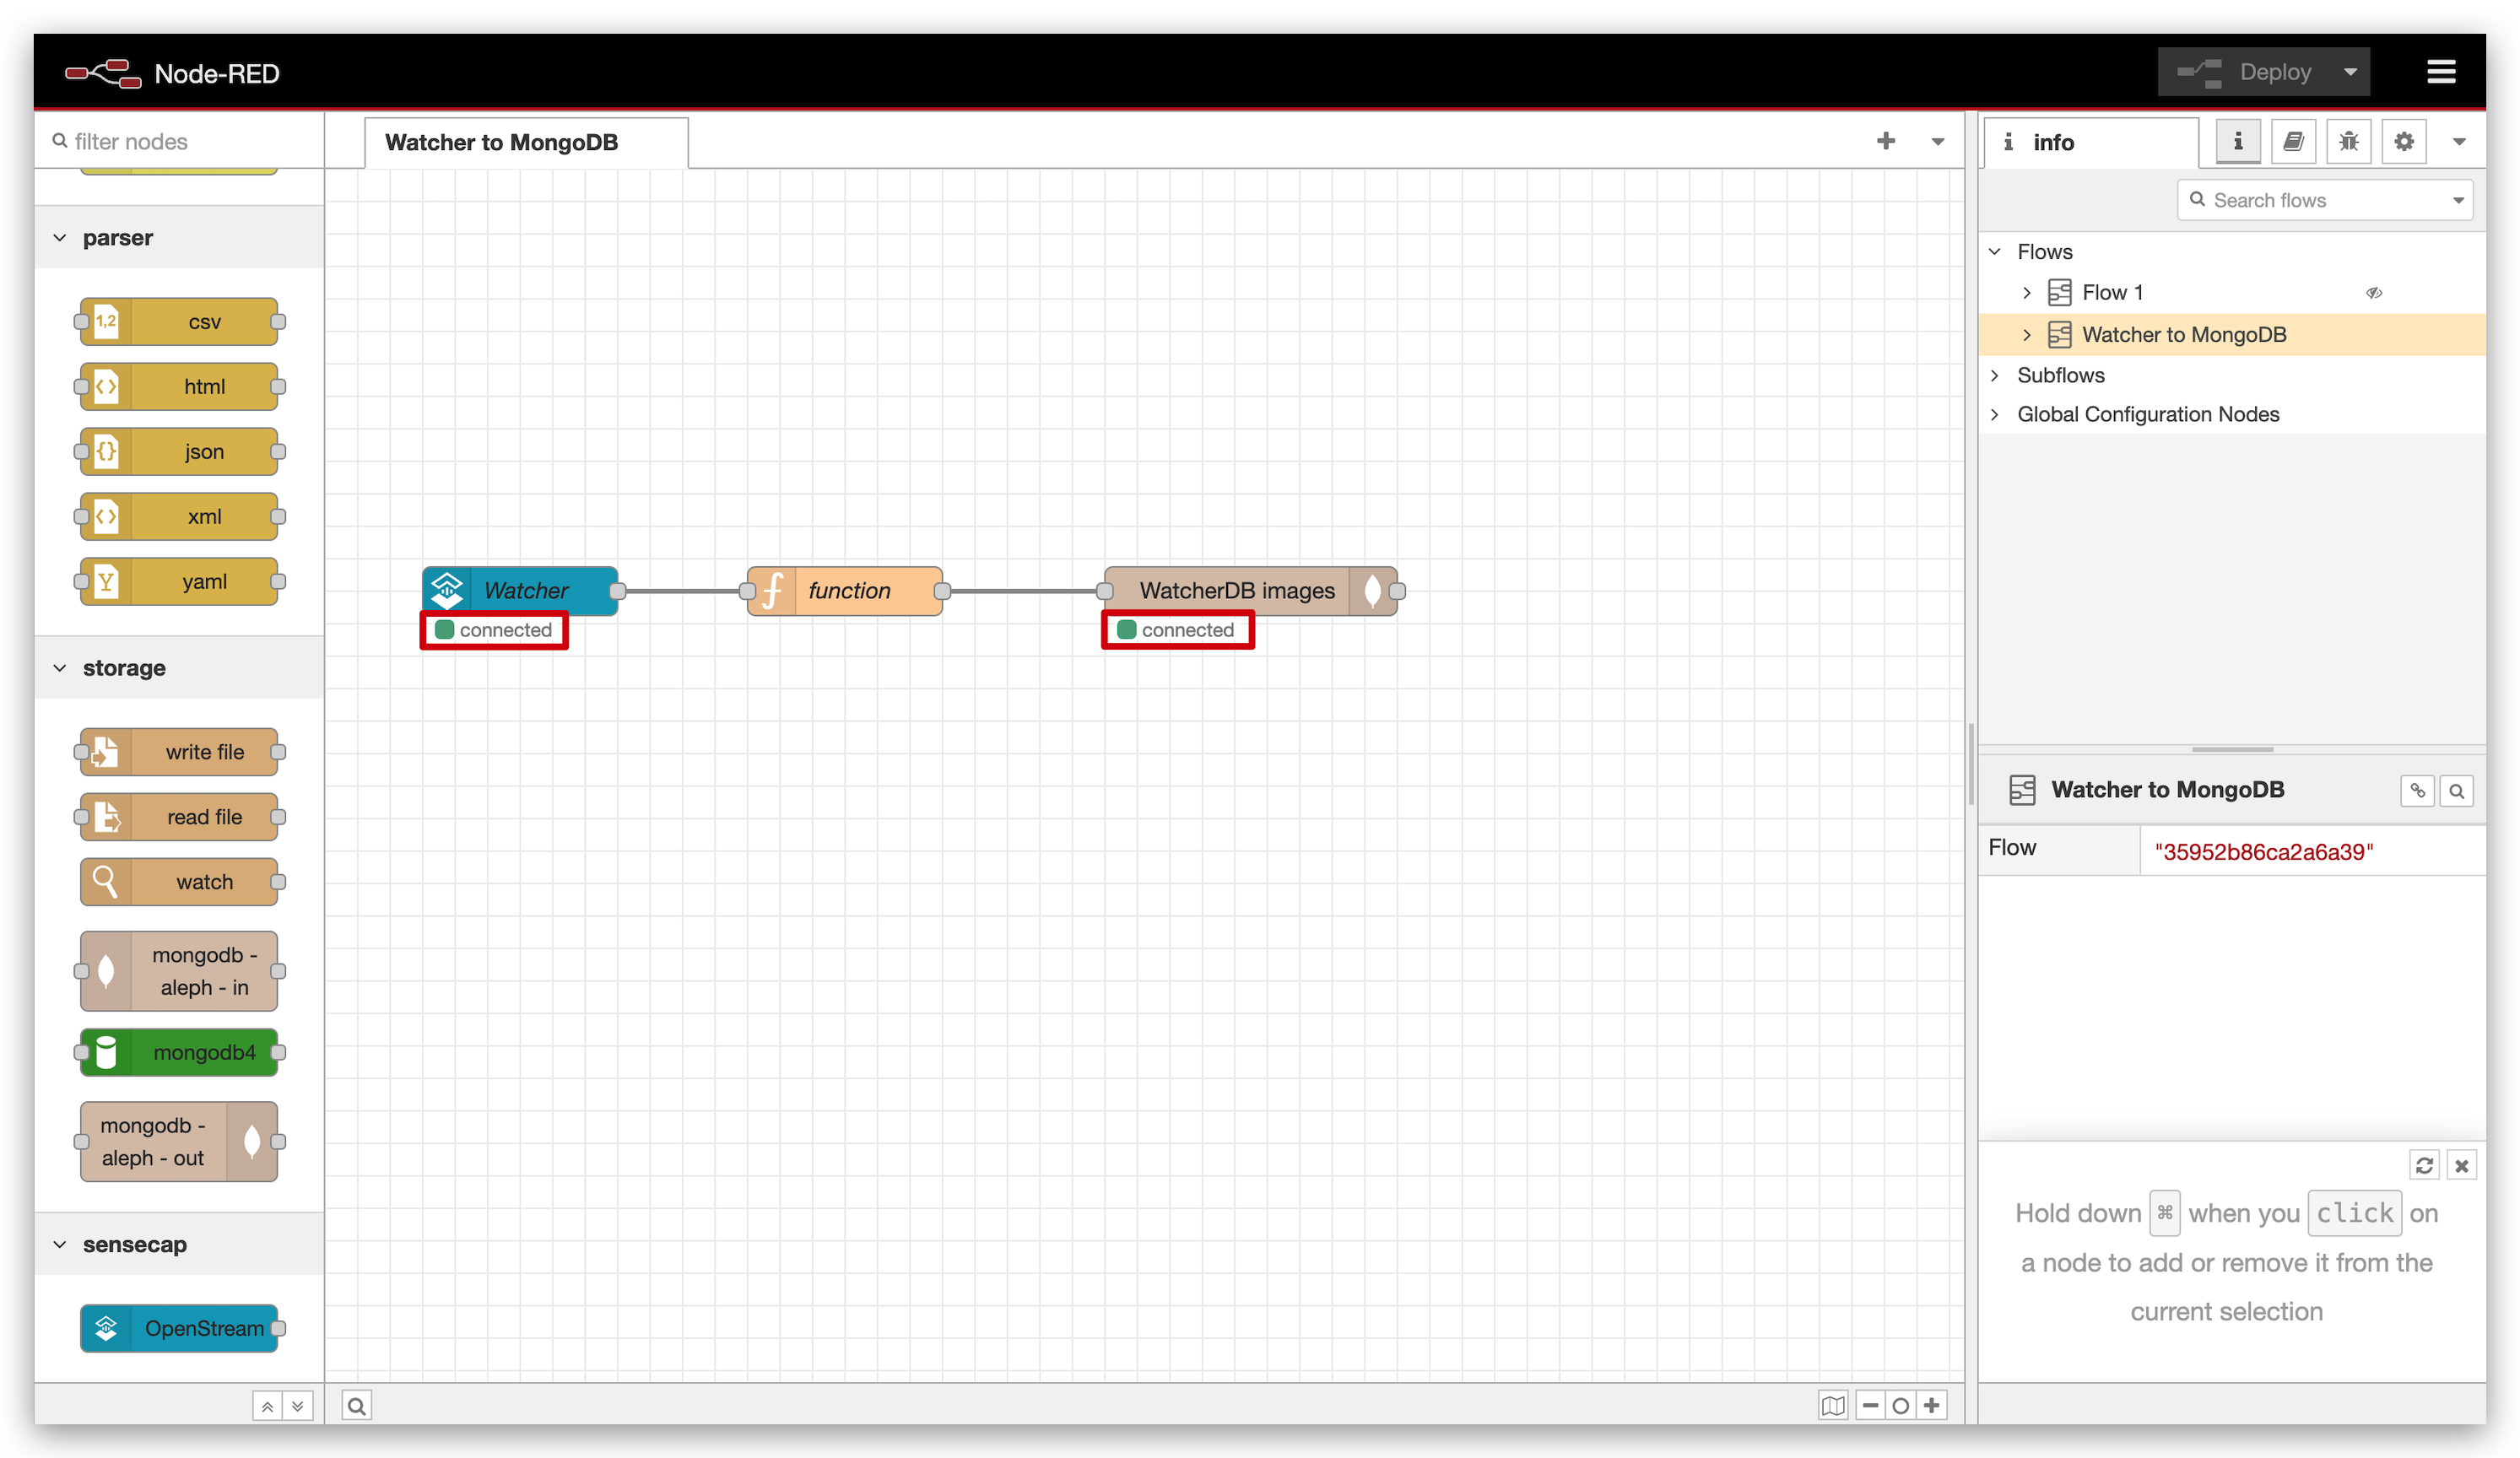Click the copy link icon in info header
Image resolution: width=2520 pixels, height=1458 pixels.
(x=2417, y=791)
